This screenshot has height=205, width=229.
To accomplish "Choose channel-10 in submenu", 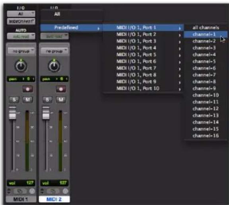I will (206, 95).
